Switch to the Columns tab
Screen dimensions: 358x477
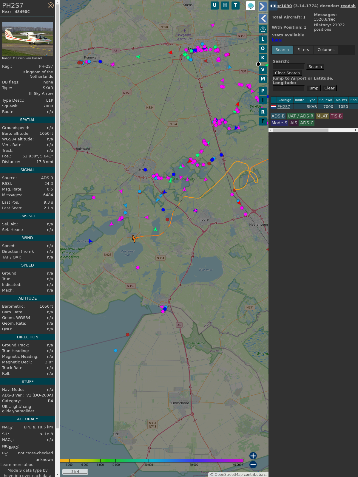coord(326,50)
